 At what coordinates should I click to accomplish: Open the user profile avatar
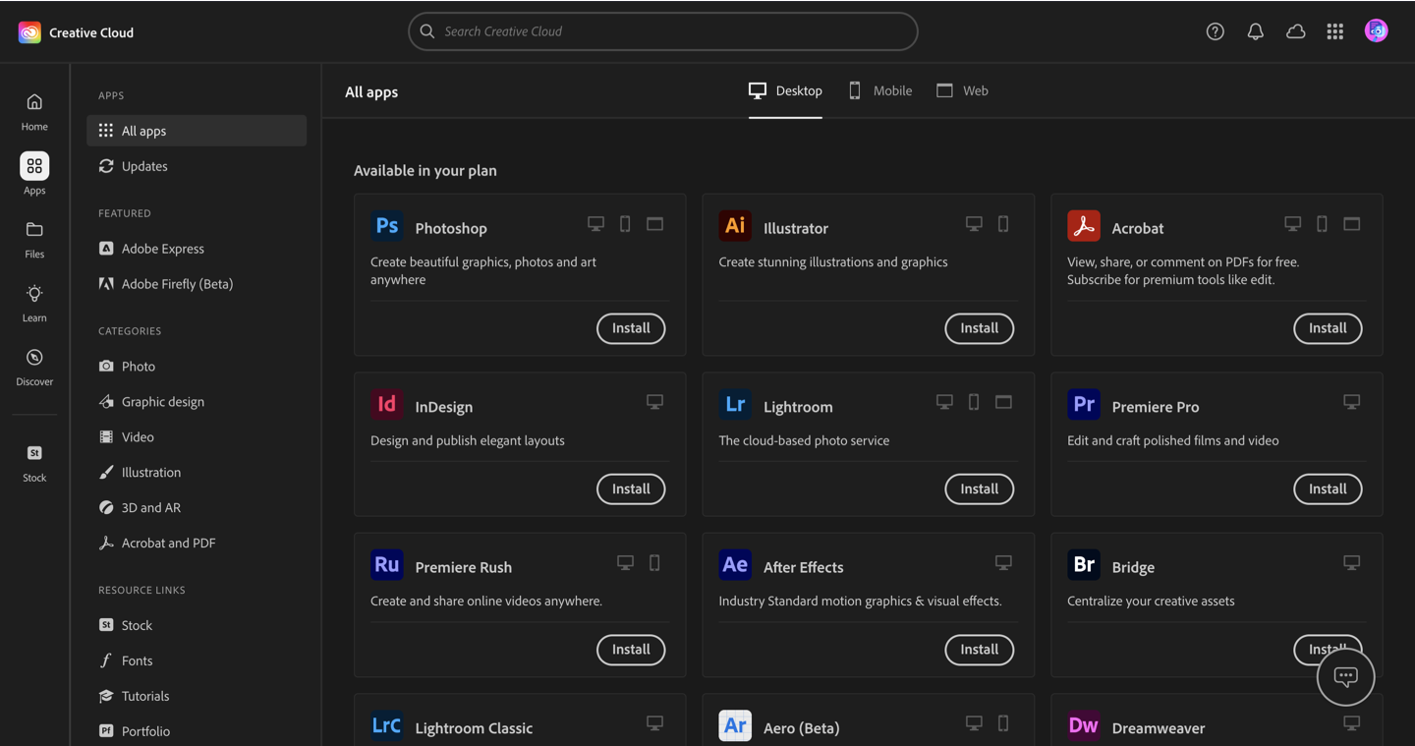[1377, 31]
